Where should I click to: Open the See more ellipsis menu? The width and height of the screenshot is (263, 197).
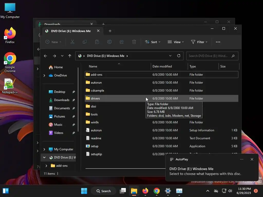218,42
